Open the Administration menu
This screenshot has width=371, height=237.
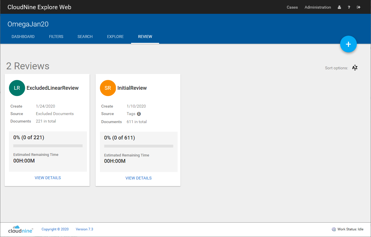pyautogui.click(x=318, y=7)
